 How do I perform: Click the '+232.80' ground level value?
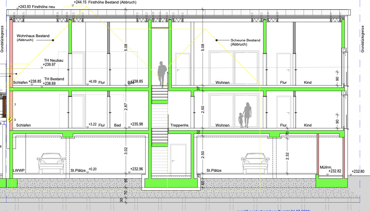point(358,172)
